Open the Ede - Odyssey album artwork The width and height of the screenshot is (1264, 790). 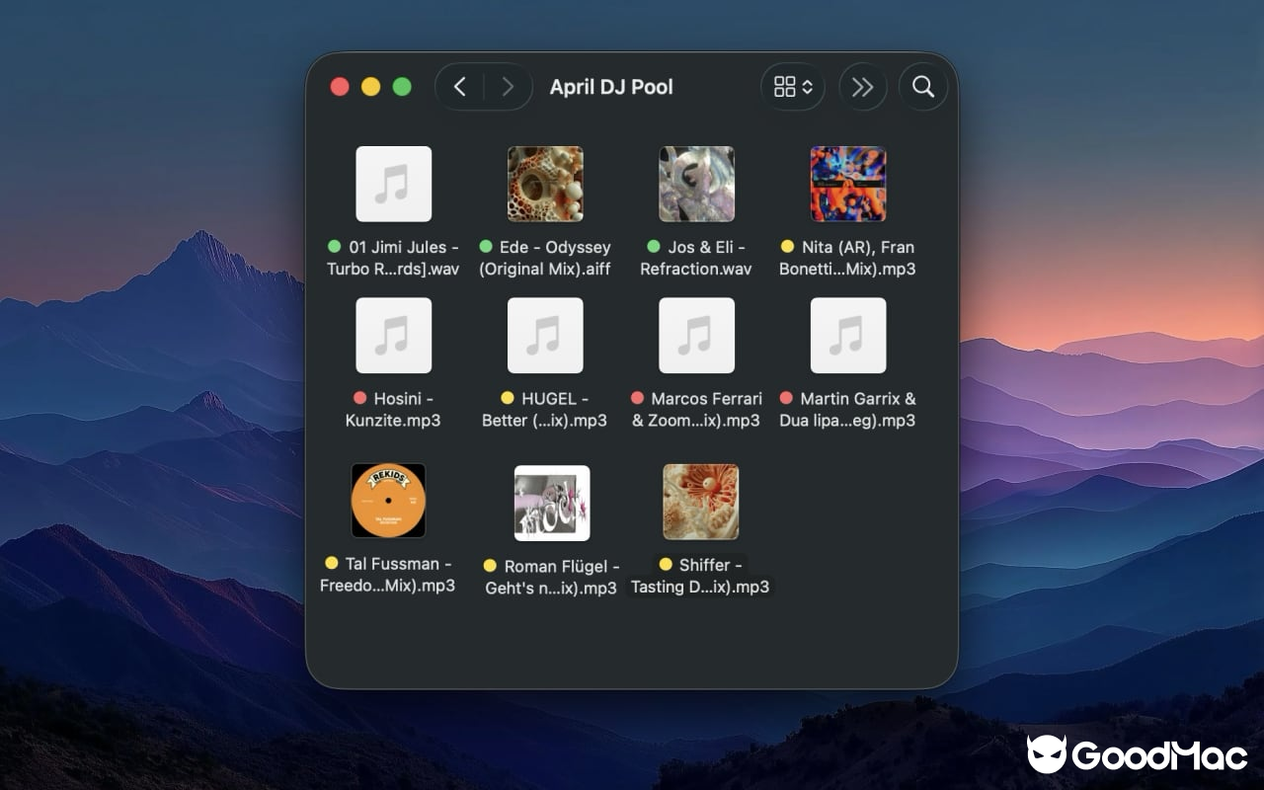coord(545,183)
